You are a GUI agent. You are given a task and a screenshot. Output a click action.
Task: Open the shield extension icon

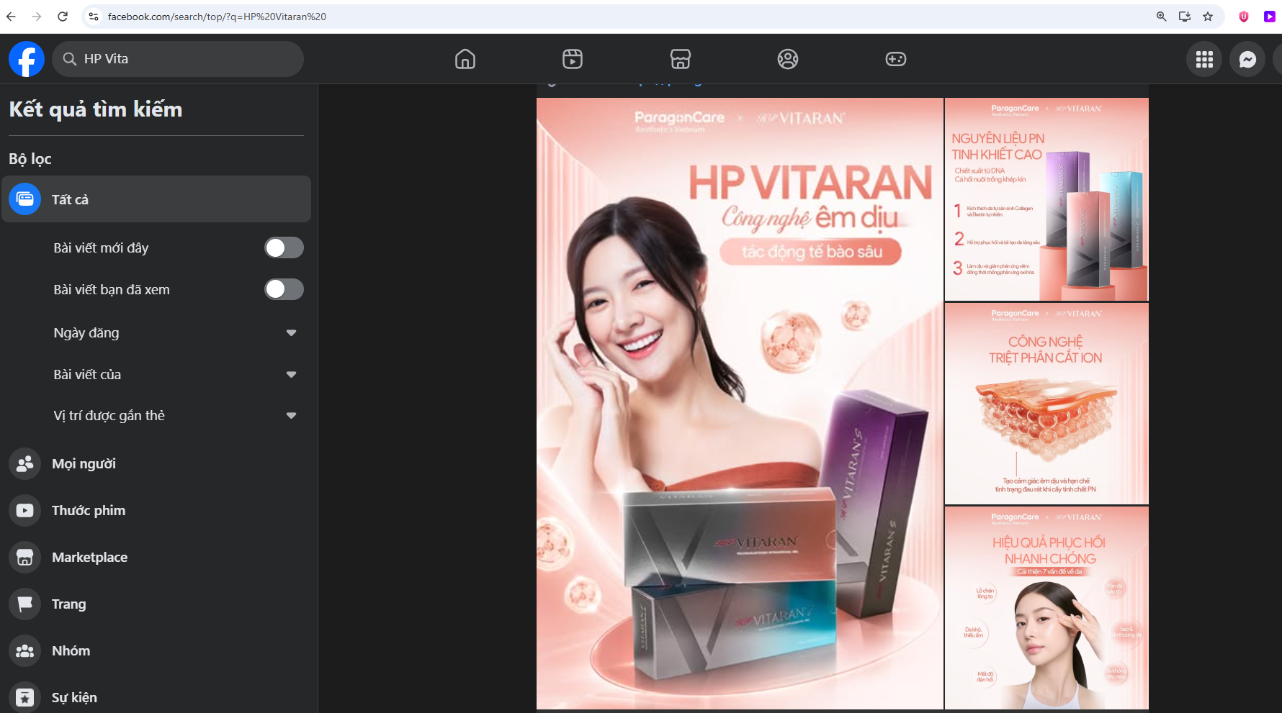point(1244,17)
